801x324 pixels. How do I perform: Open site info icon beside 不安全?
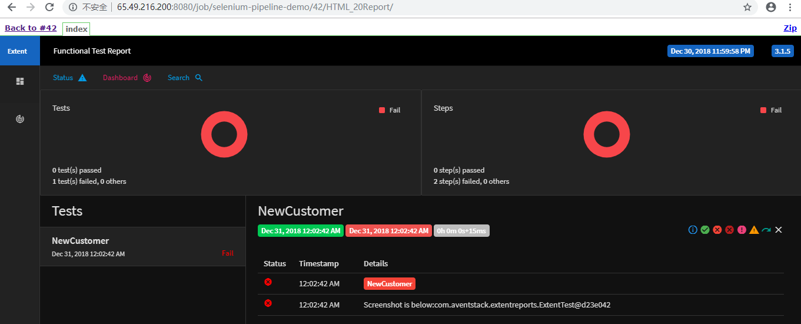click(x=72, y=7)
